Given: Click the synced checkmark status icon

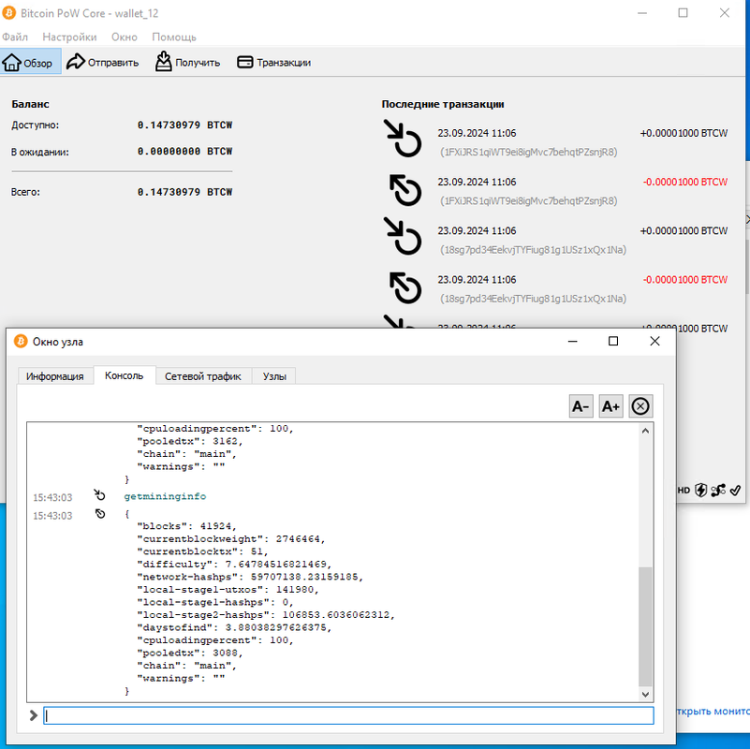Looking at the screenshot, I should (x=736, y=491).
